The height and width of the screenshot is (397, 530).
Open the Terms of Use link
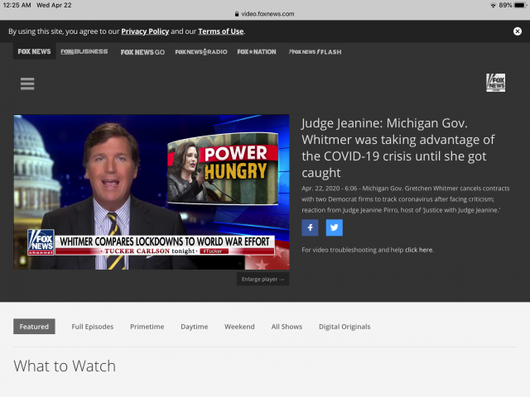click(221, 31)
